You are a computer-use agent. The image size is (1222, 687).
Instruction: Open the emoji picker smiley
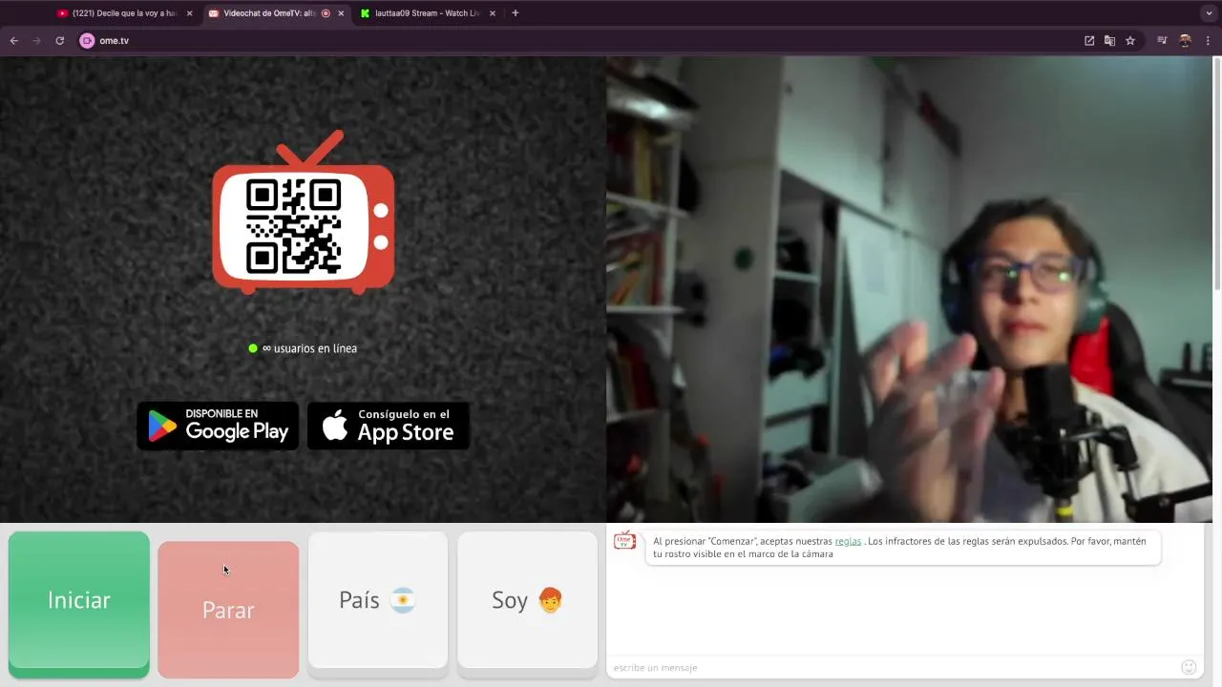coord(1189,667)
